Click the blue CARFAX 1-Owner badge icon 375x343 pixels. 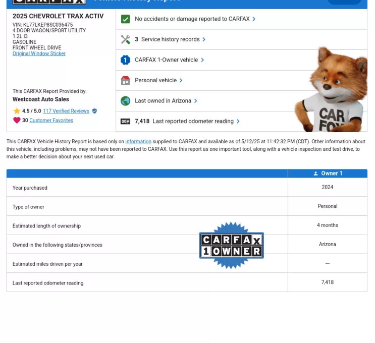pos(126,60)
